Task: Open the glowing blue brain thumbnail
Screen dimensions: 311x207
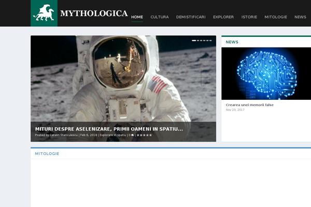Action: (x=266, y=73)
